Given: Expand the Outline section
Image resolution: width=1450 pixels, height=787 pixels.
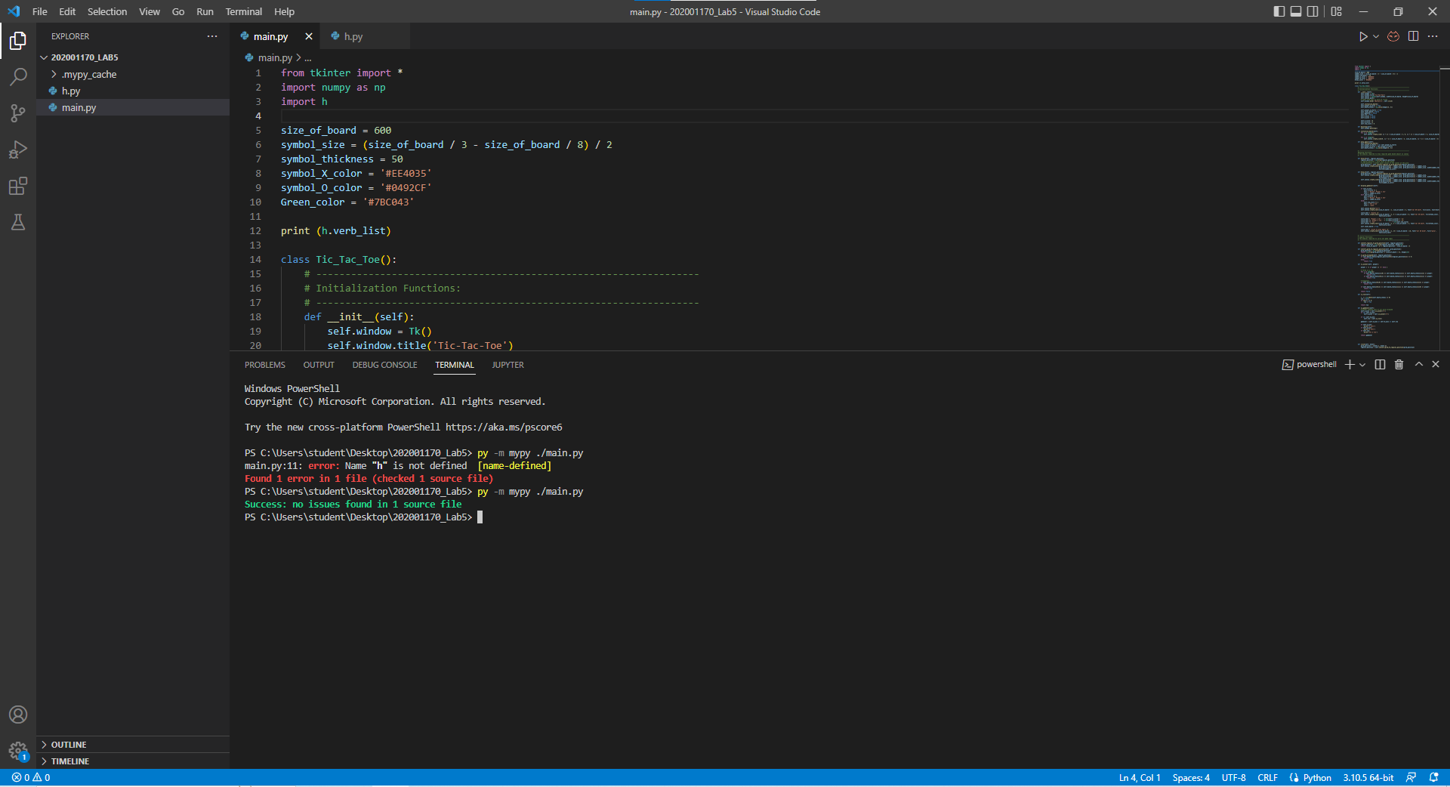Looking at the screenshot, I should tap(133, 745).
